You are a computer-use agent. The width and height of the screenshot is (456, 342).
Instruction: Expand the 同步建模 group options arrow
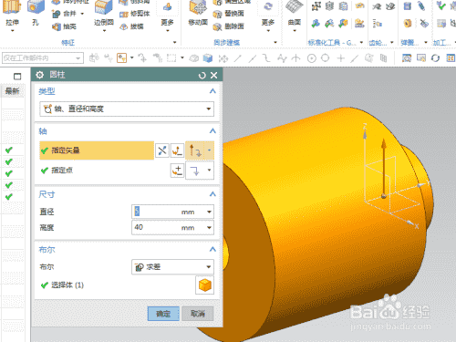pyautogui.click(x=275, y=42)
